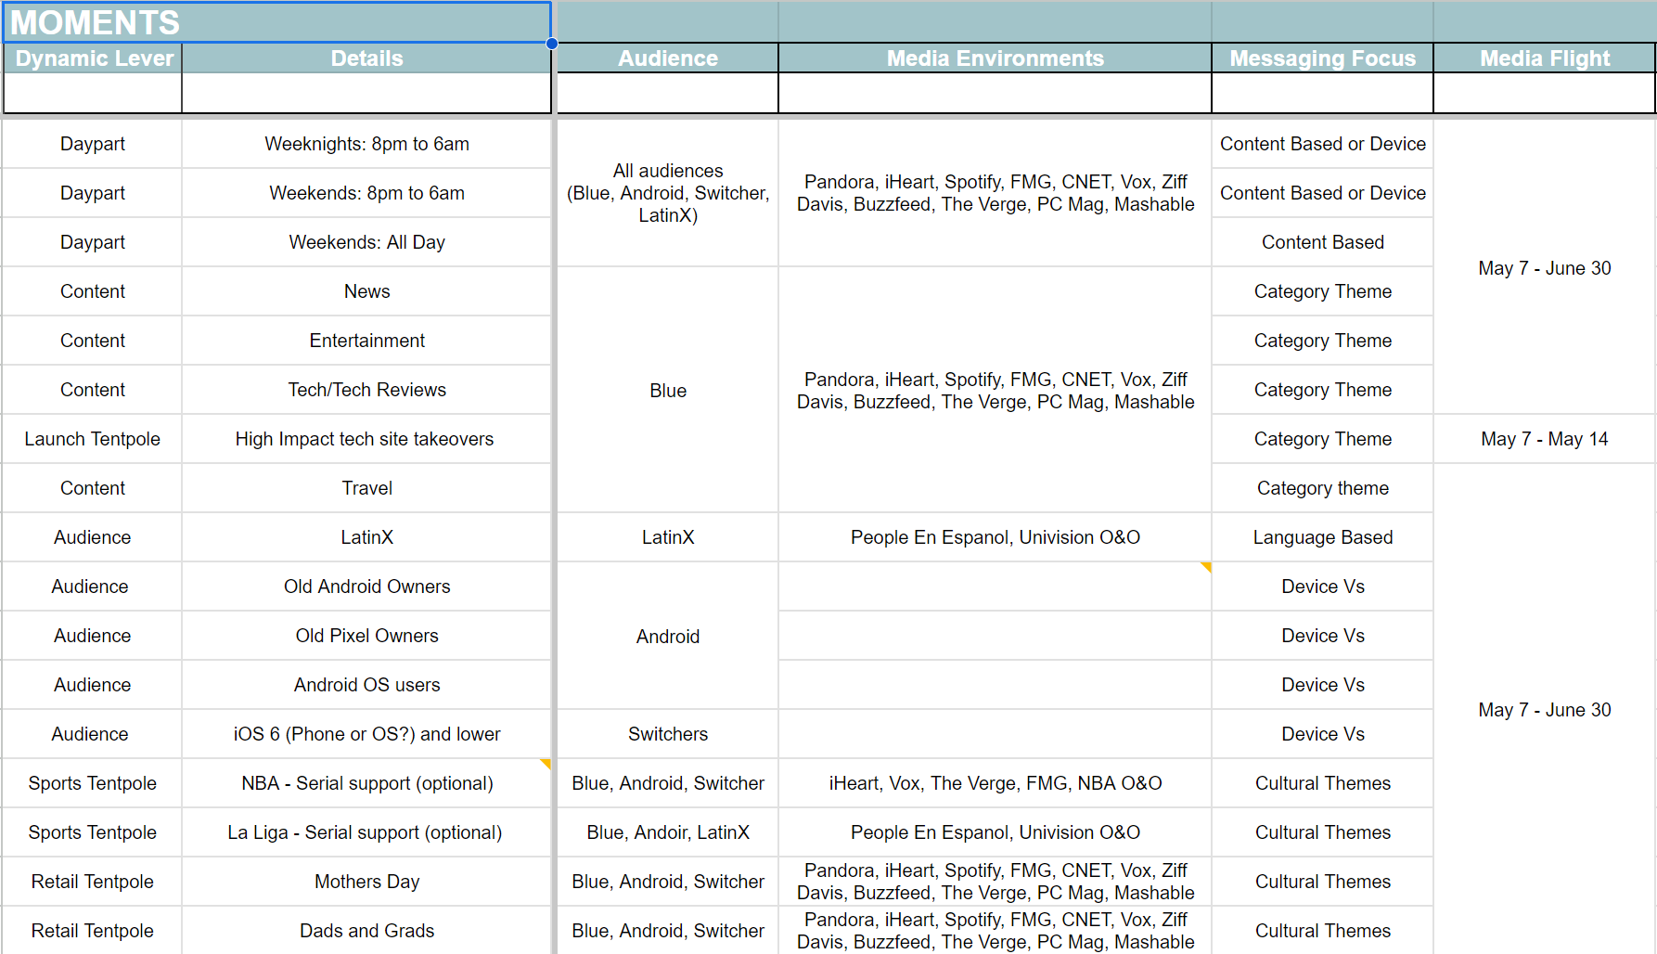Select the MOMENTS title cell
This screenshot has height=954, width=1657.
[x=277, y=22]
